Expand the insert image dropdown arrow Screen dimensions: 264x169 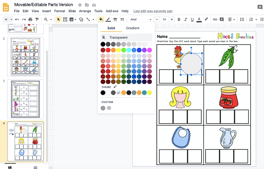(x=75, y=19)
